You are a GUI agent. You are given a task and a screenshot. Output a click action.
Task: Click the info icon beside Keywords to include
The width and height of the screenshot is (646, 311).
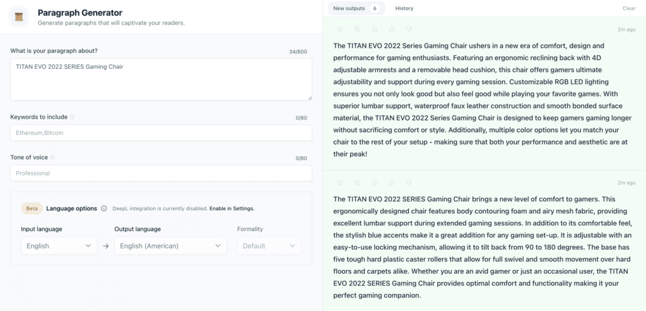pos(72,117)
